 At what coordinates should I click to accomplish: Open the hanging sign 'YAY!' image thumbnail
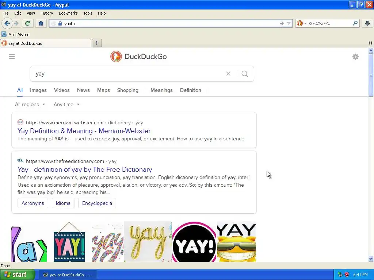[x=69, y=241]
